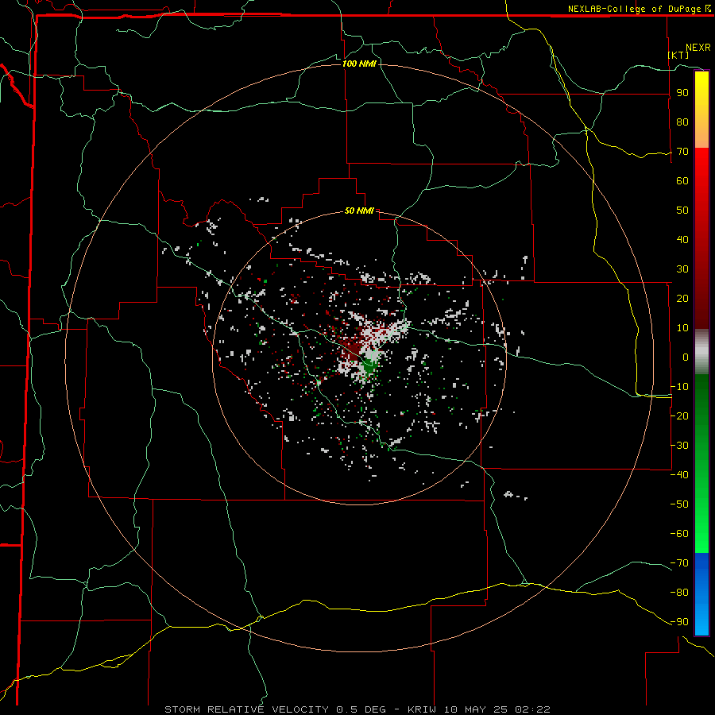The image size is (715, 715).
Task: Click the 50 NMI range ring label
Action: (x=359, y=211)
